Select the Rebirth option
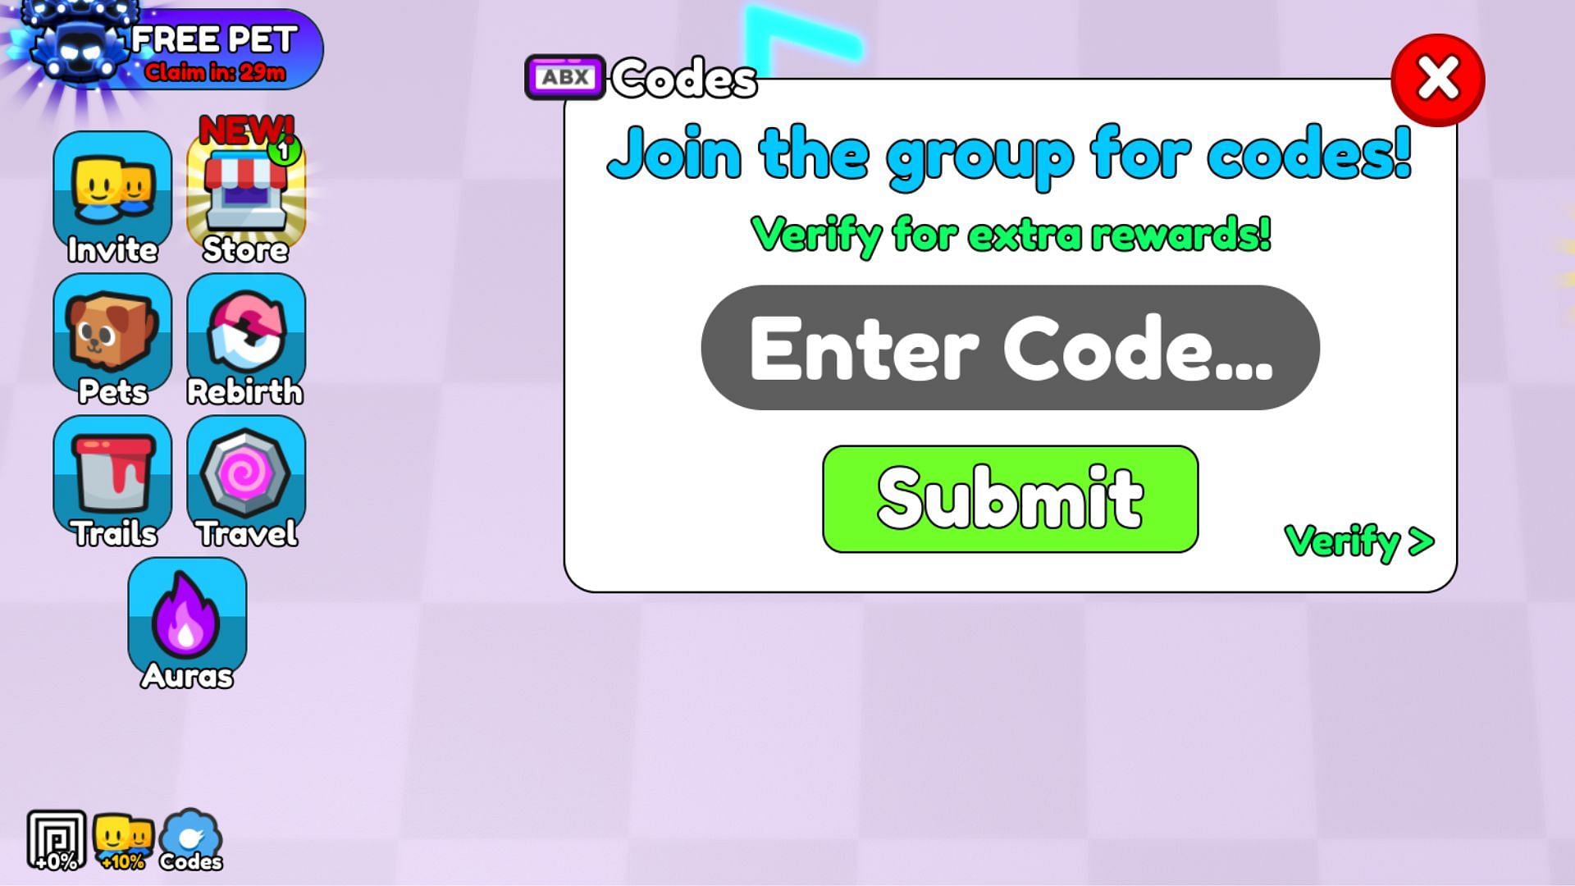The height and width of the screenshot is (886, 1575). coord(244,340)
